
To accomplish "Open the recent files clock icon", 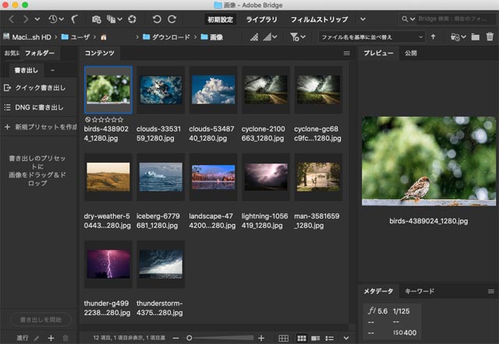I will coord(55,19).
